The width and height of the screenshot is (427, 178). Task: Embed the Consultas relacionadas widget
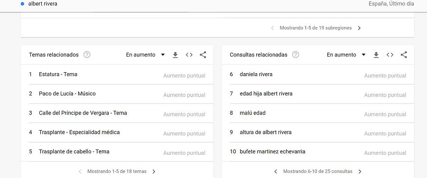390,55
